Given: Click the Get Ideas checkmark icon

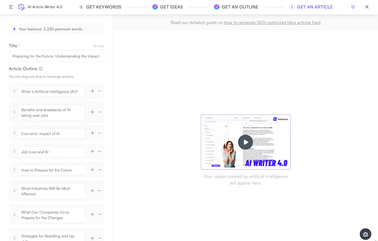Looking at the screenshot, I should click(155, 7).
